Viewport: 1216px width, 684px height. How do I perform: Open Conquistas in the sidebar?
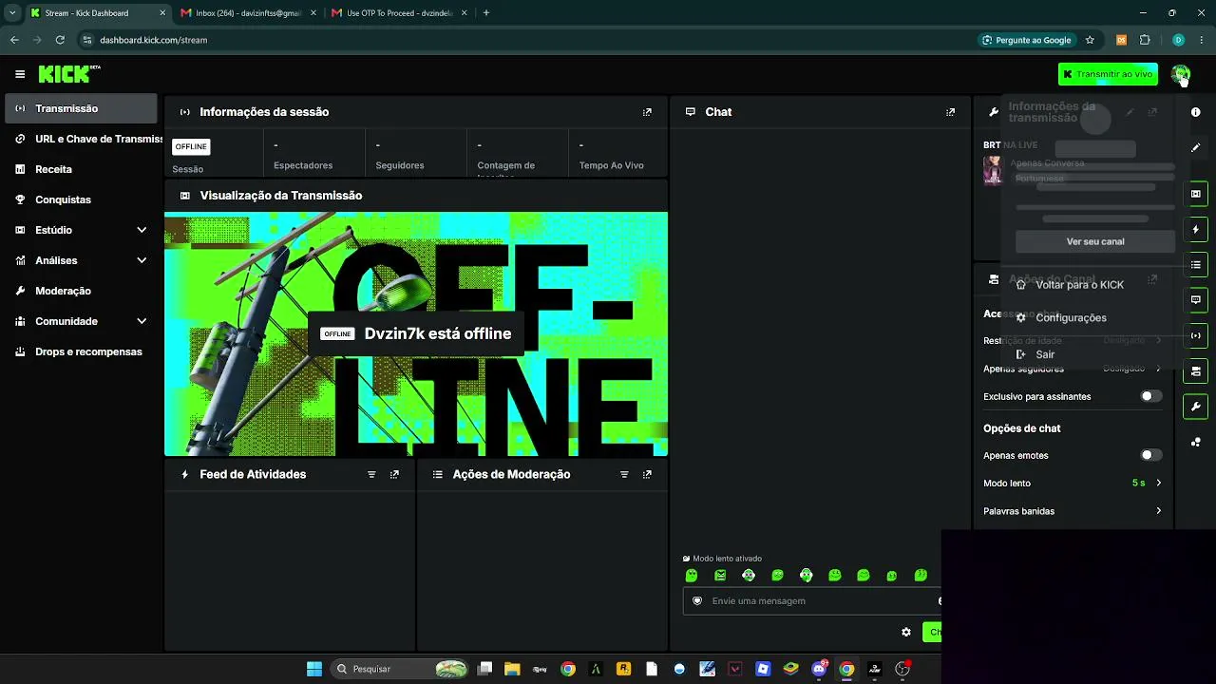[x=82, y=199]
